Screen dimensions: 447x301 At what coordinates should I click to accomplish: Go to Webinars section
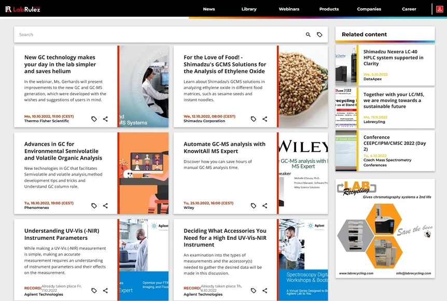pyautogui.click(x=289, y=9)
